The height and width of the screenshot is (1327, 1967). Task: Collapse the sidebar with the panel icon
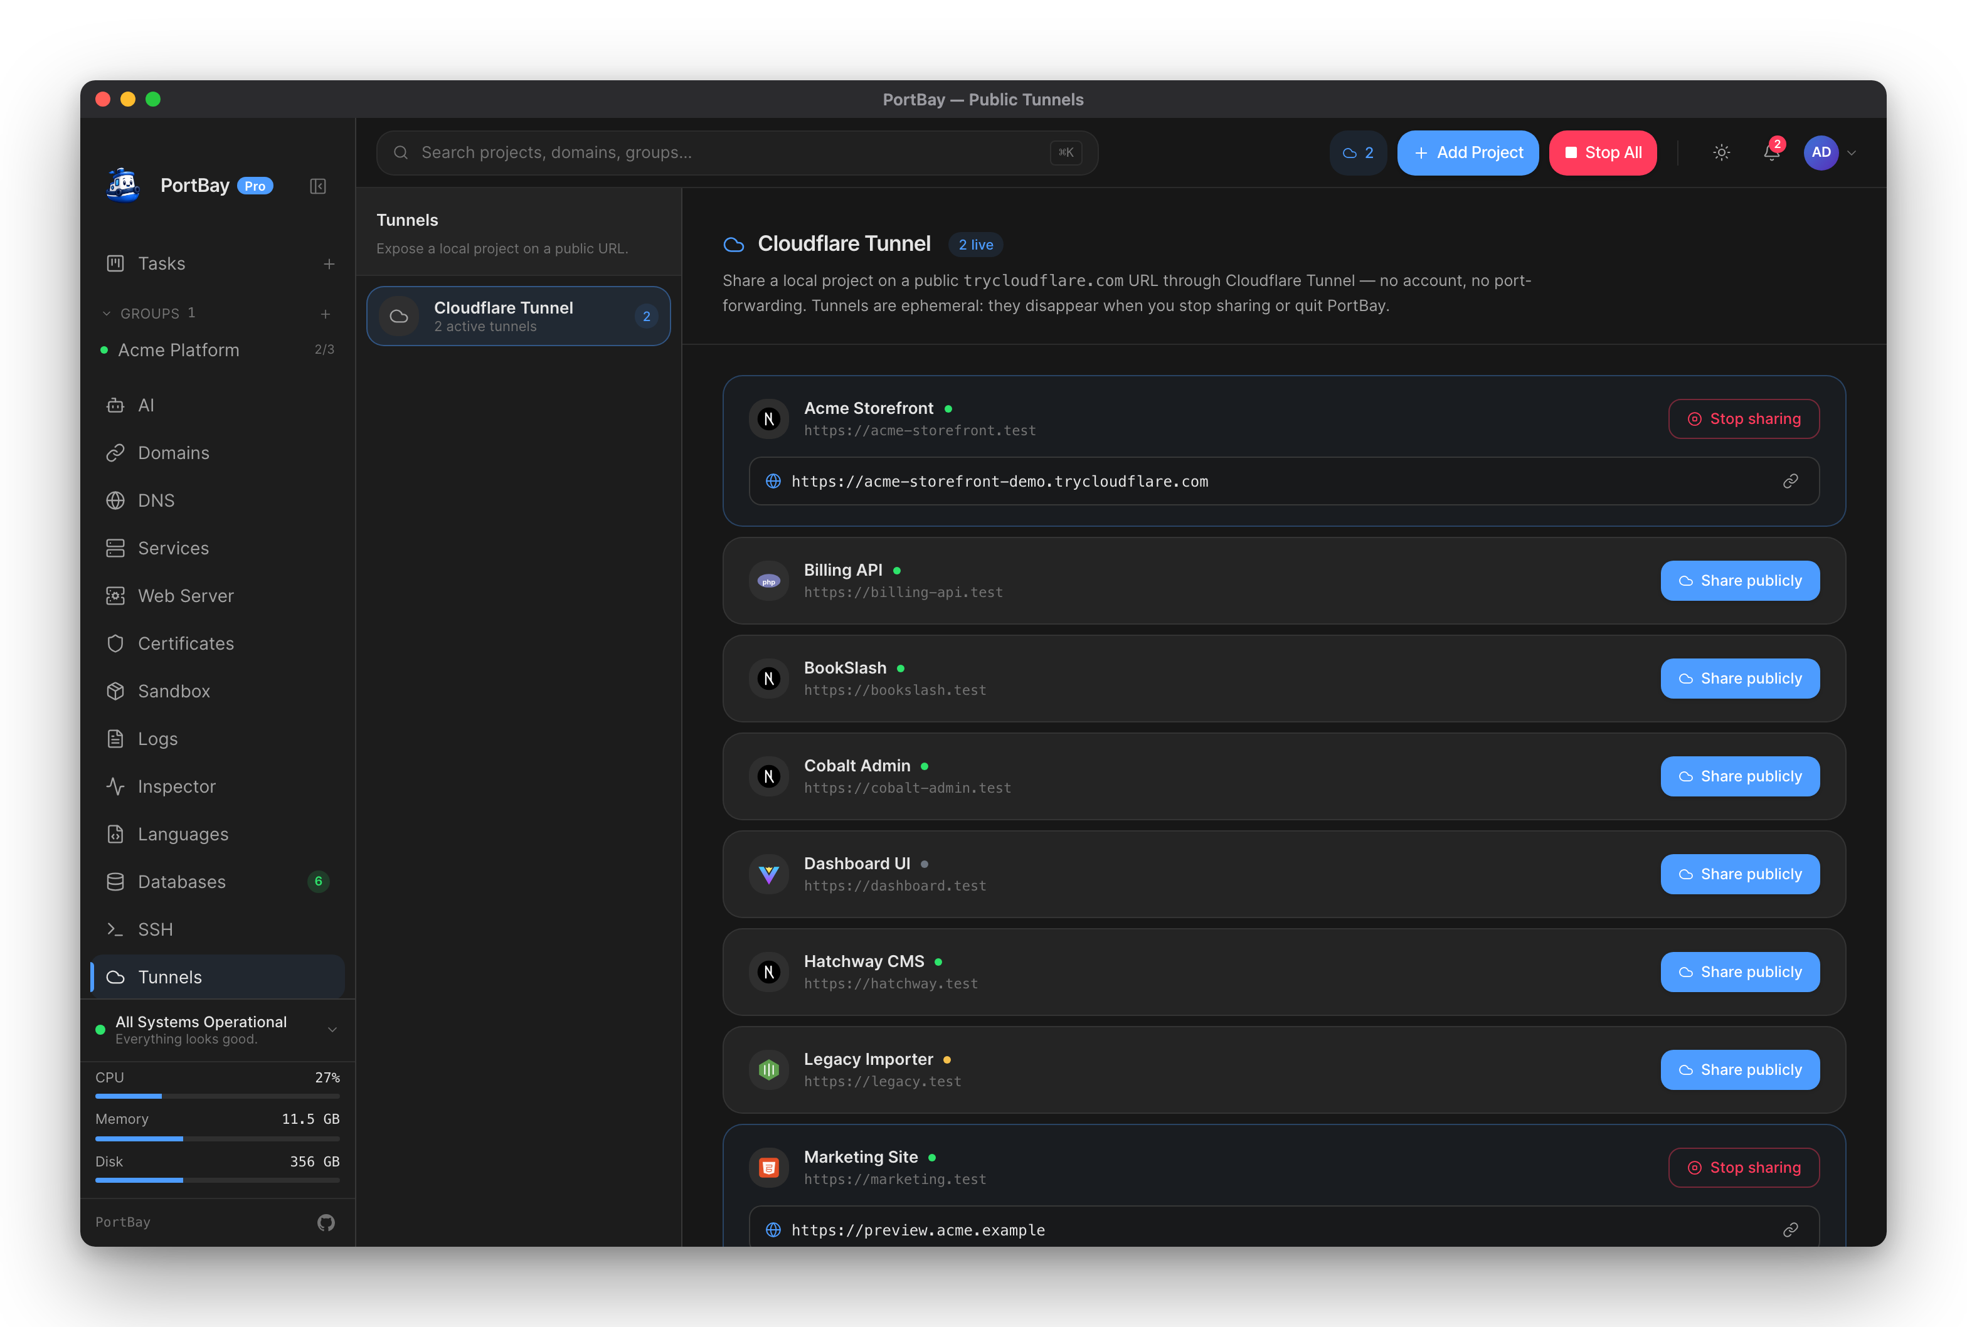coord(317,186)
